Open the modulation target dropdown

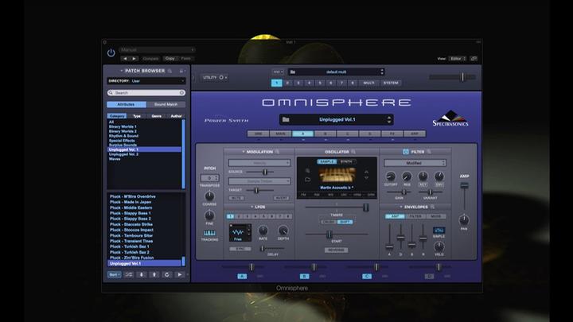(259, 181)
